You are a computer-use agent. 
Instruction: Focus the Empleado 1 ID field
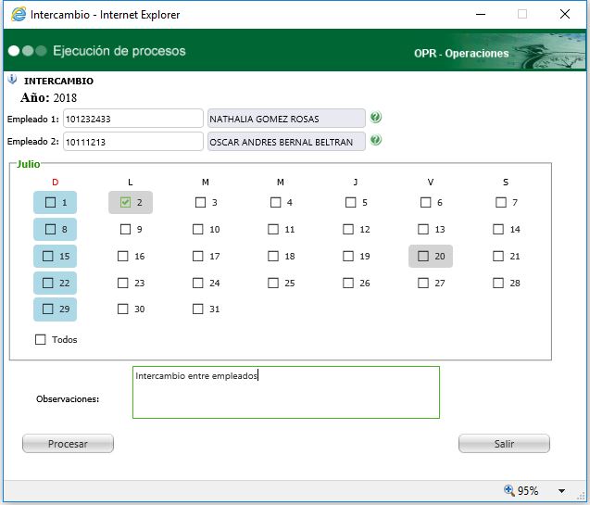(x=133, y=119)
